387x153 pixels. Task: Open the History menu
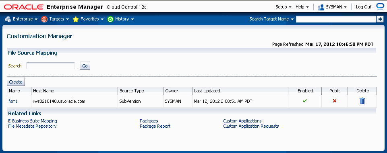(x=124, y=19)
